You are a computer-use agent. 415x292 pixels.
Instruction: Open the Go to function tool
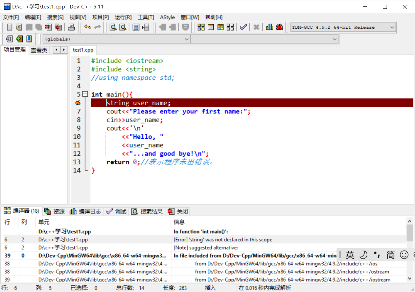click(x=136, y=27)
